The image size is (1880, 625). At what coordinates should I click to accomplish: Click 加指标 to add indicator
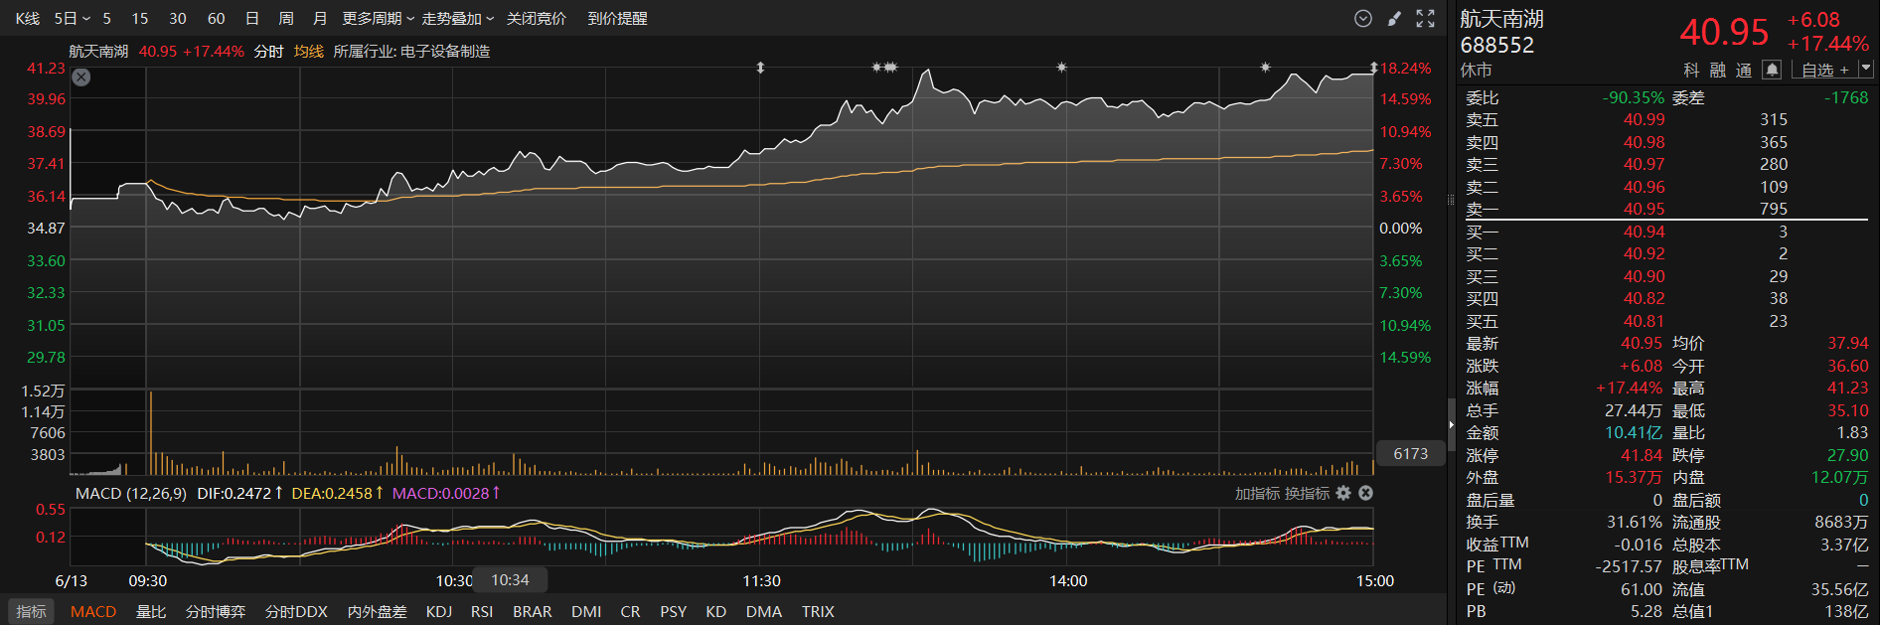(1257, 493)
